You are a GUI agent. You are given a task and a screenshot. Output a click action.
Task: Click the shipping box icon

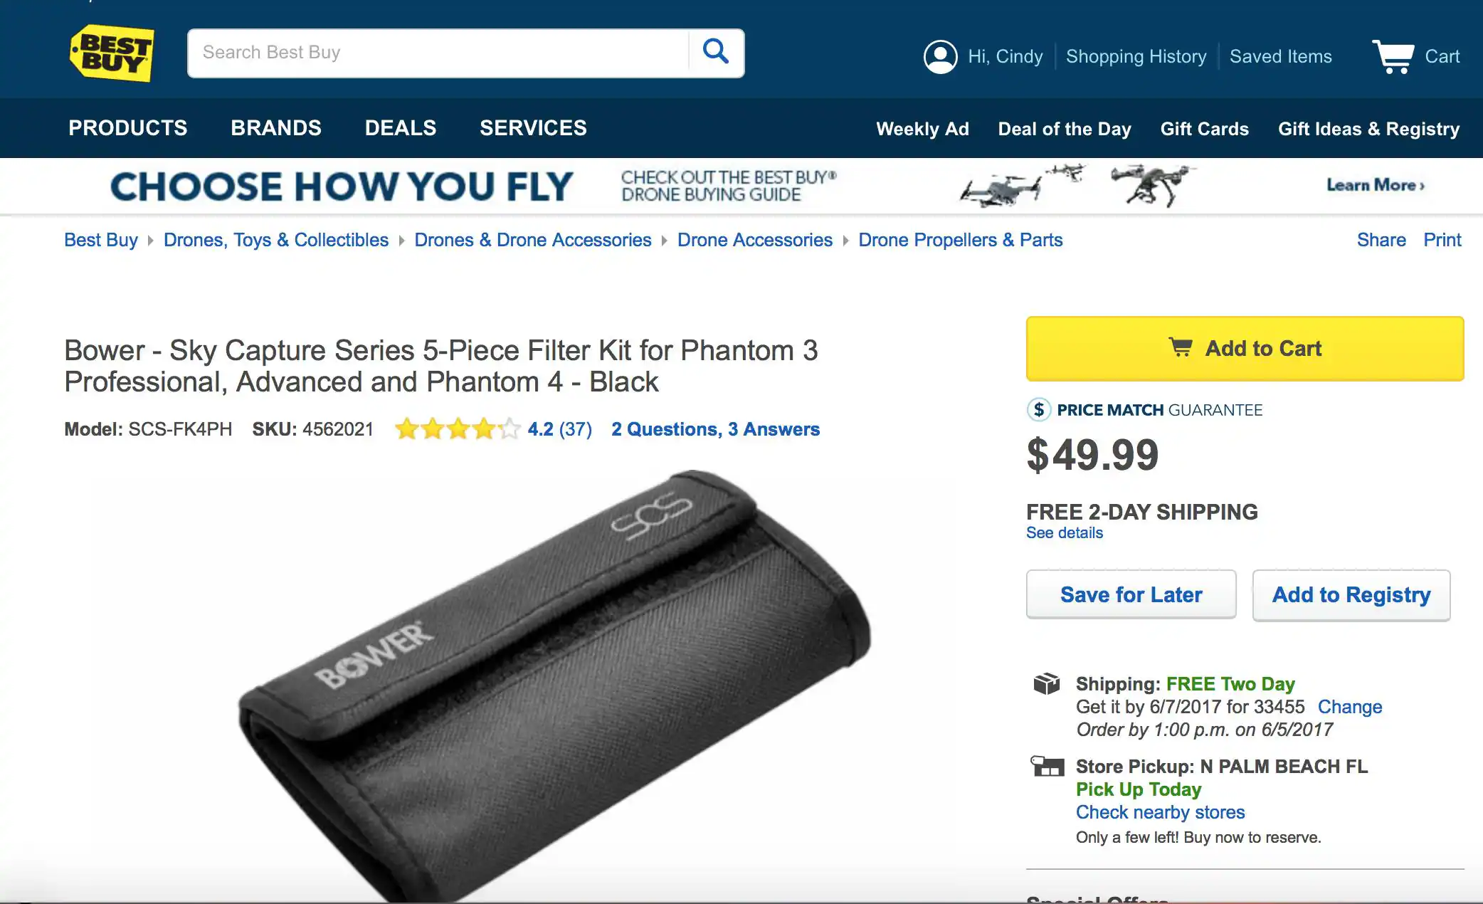1047,683
